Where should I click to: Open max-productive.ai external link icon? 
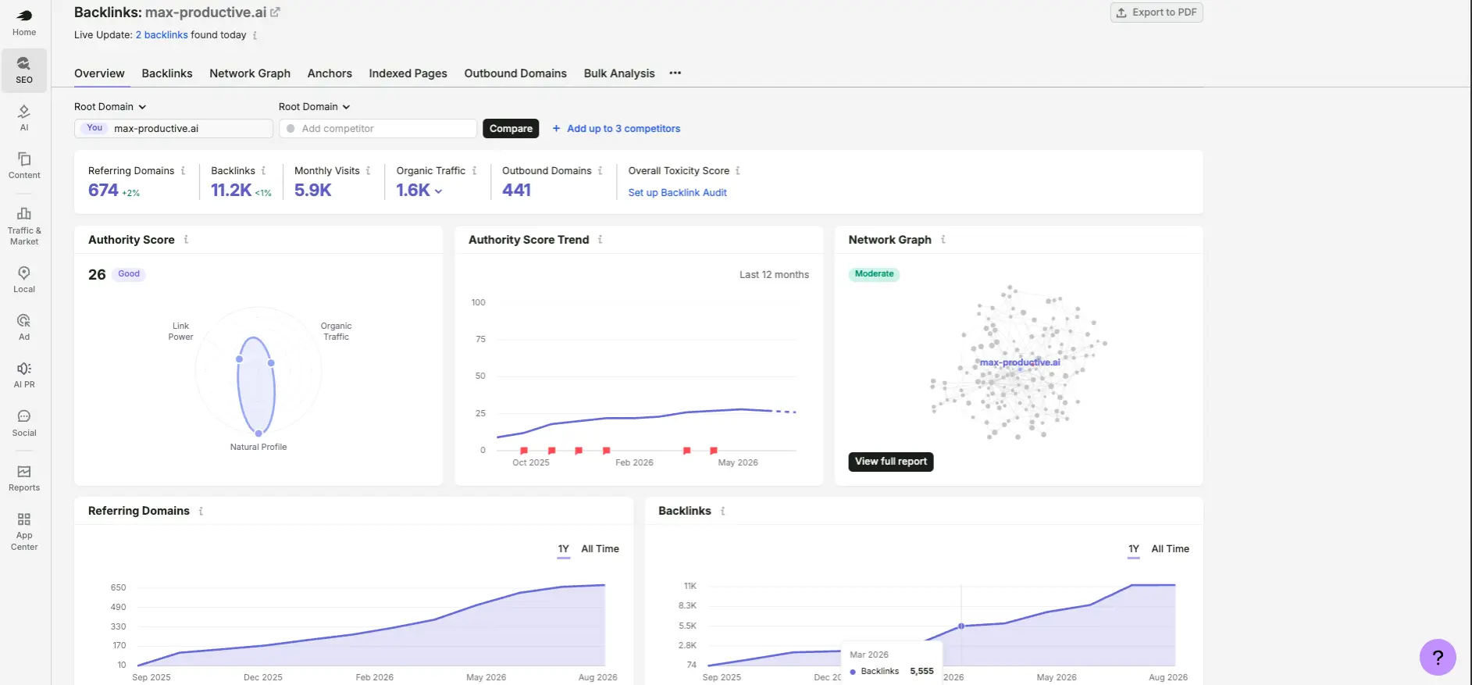pyautogui.click(x=275, y=12)
